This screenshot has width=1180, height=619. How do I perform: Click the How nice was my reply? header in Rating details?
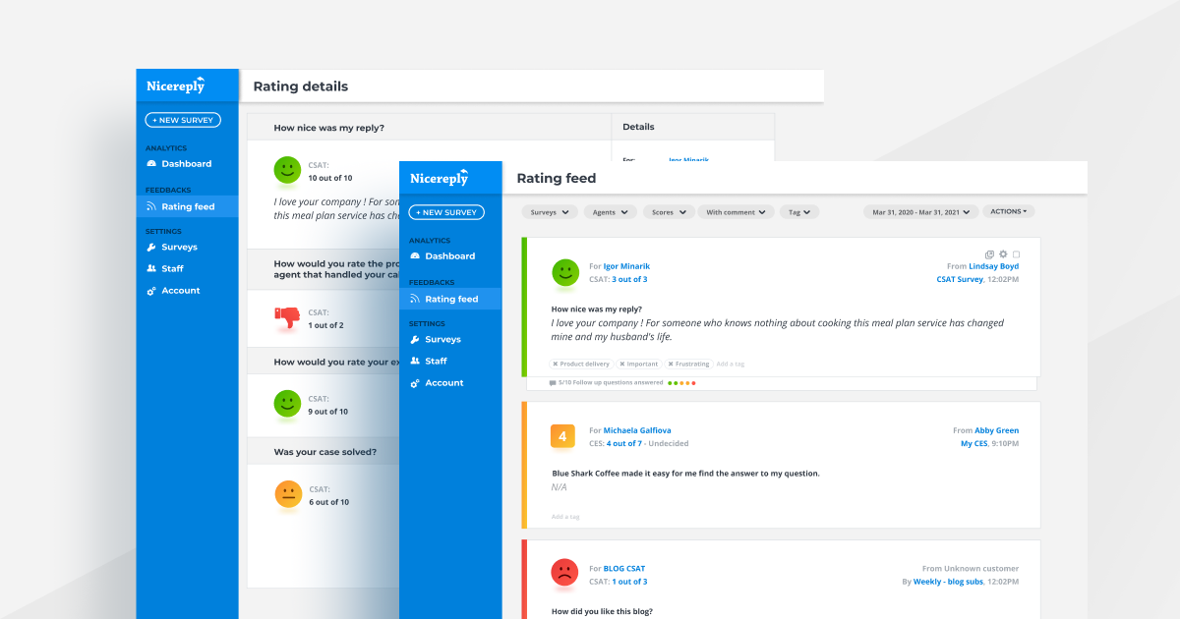point(328,128)
